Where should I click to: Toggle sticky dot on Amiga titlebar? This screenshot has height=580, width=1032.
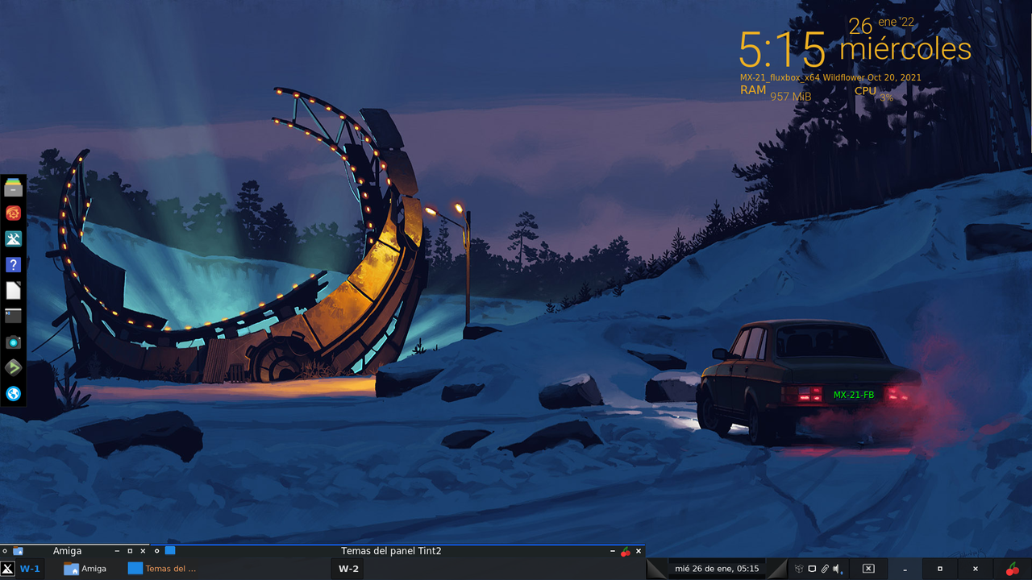click(x=5, y=551)
